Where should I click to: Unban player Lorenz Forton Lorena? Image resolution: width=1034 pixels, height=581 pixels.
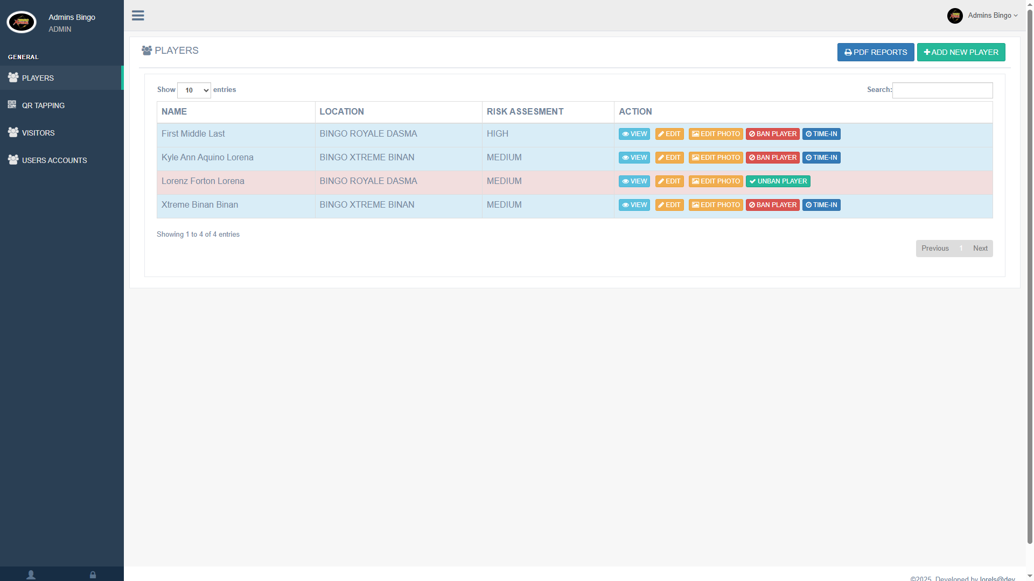point(778,181)
